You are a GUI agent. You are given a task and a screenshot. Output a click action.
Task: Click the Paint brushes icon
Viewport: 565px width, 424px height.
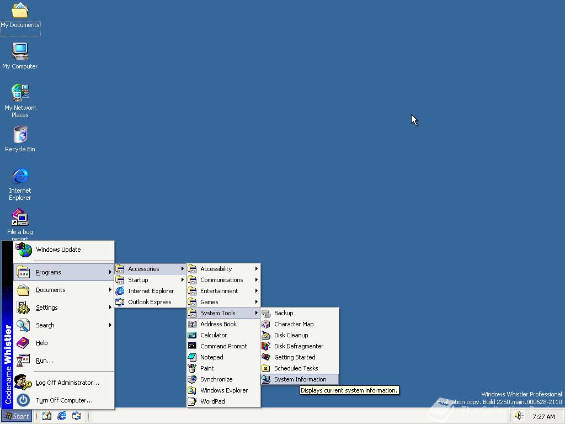coord(192,368)
